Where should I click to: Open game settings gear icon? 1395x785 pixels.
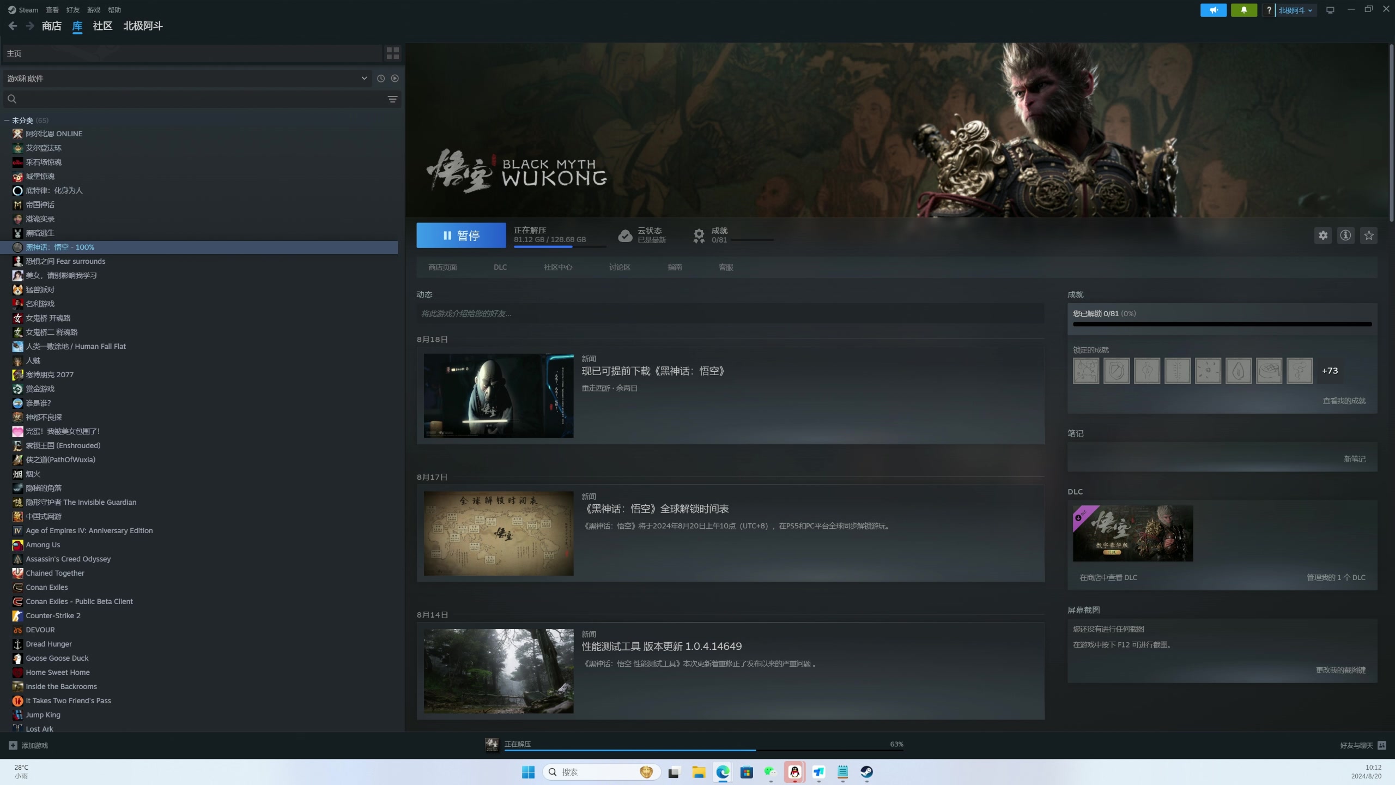1323,235
